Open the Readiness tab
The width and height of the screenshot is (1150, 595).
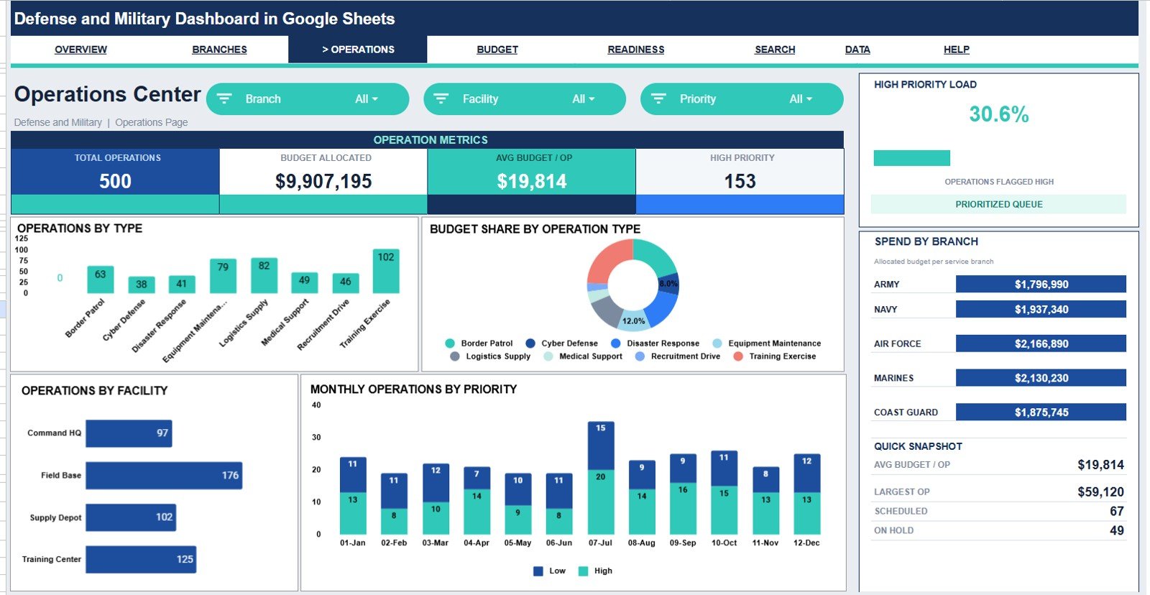[x=636, y=50]
